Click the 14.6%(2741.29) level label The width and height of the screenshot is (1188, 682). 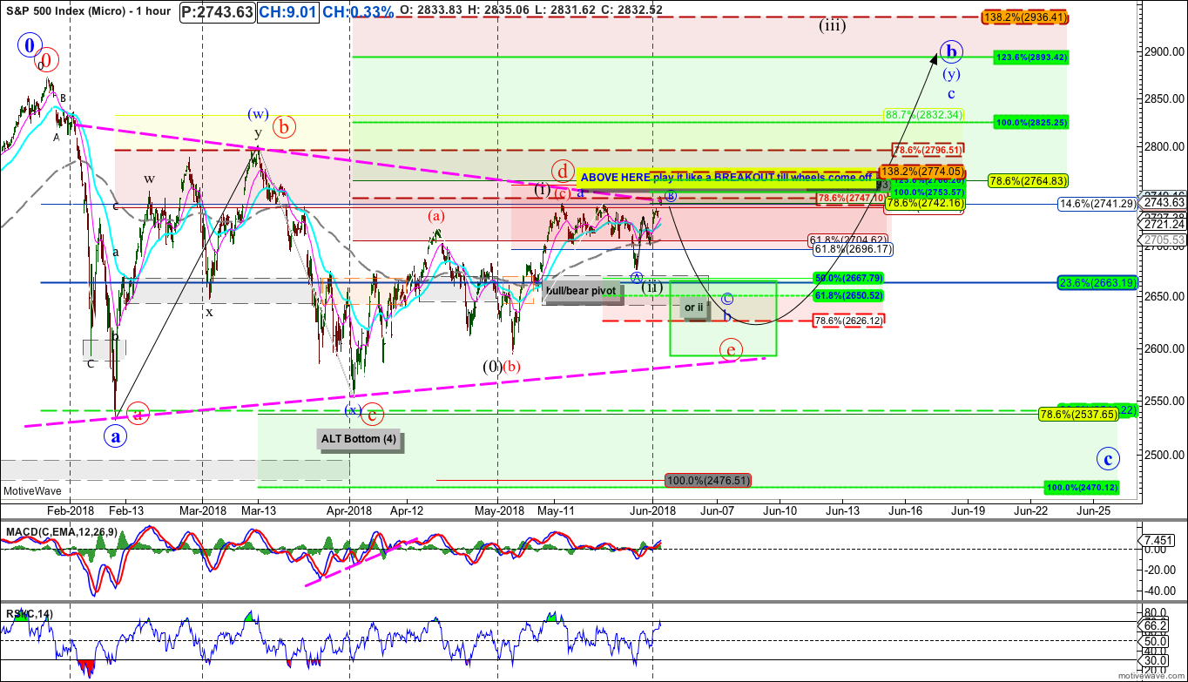click(1098, 203)
